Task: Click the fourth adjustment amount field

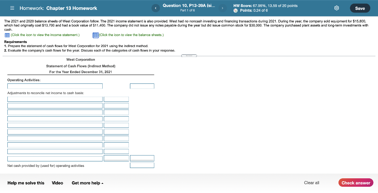Action: tap(116, 119)
